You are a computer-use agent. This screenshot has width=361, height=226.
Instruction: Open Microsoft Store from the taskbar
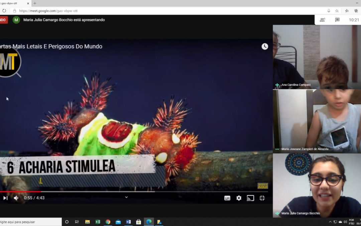pyautogui.click(x=139, y=222)
